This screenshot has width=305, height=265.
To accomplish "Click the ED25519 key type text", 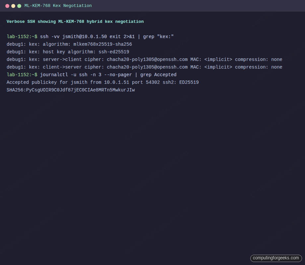I will 190,82.
